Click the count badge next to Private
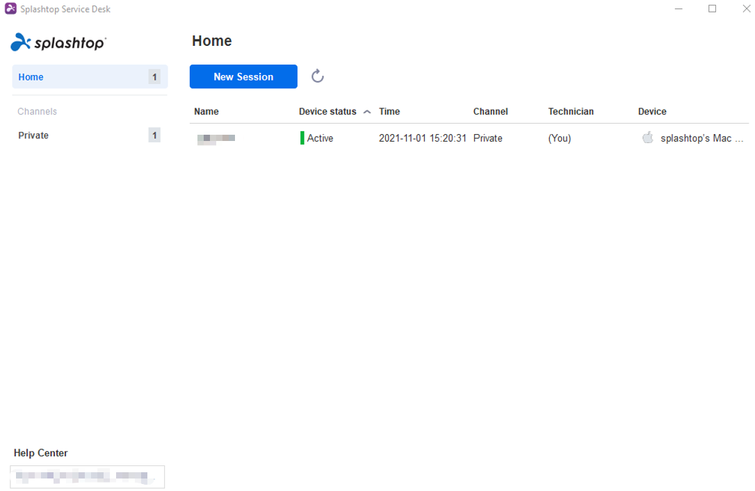The width and height of the screenshot is (755, 491). click(154, 135)
